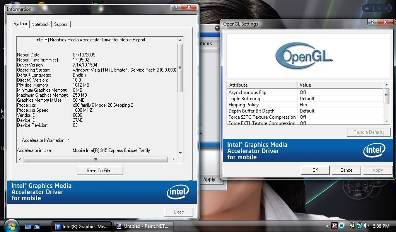Open Force S3TC Texture Compression value Off
This screenshot has height=232, width=396.
pos(303,117)
